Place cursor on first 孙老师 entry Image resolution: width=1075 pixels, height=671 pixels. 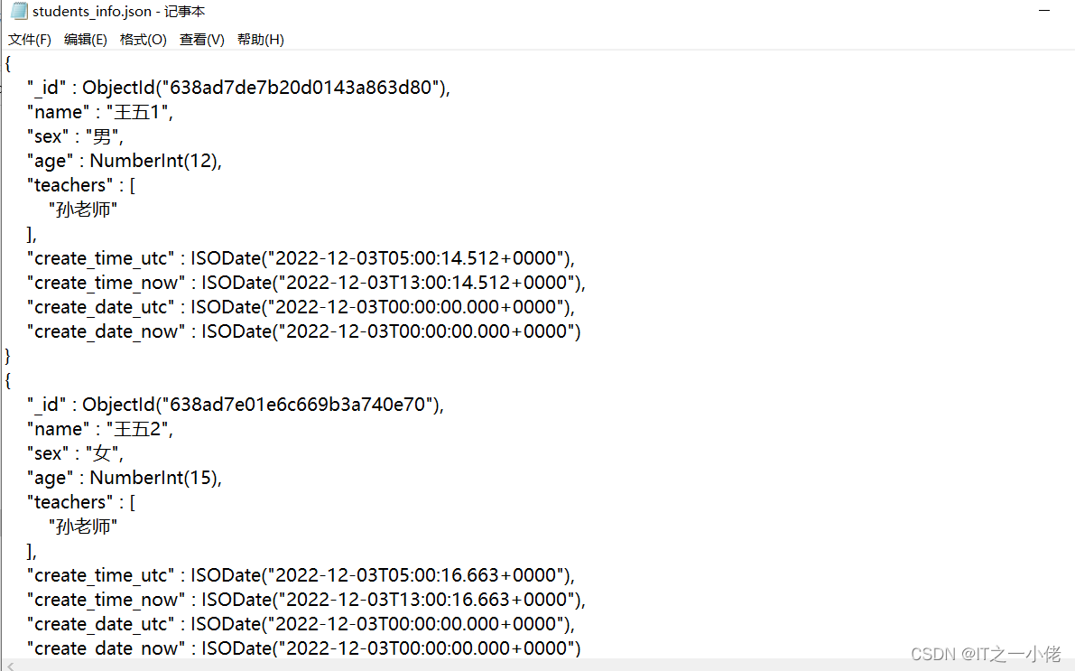coord(83,210)
